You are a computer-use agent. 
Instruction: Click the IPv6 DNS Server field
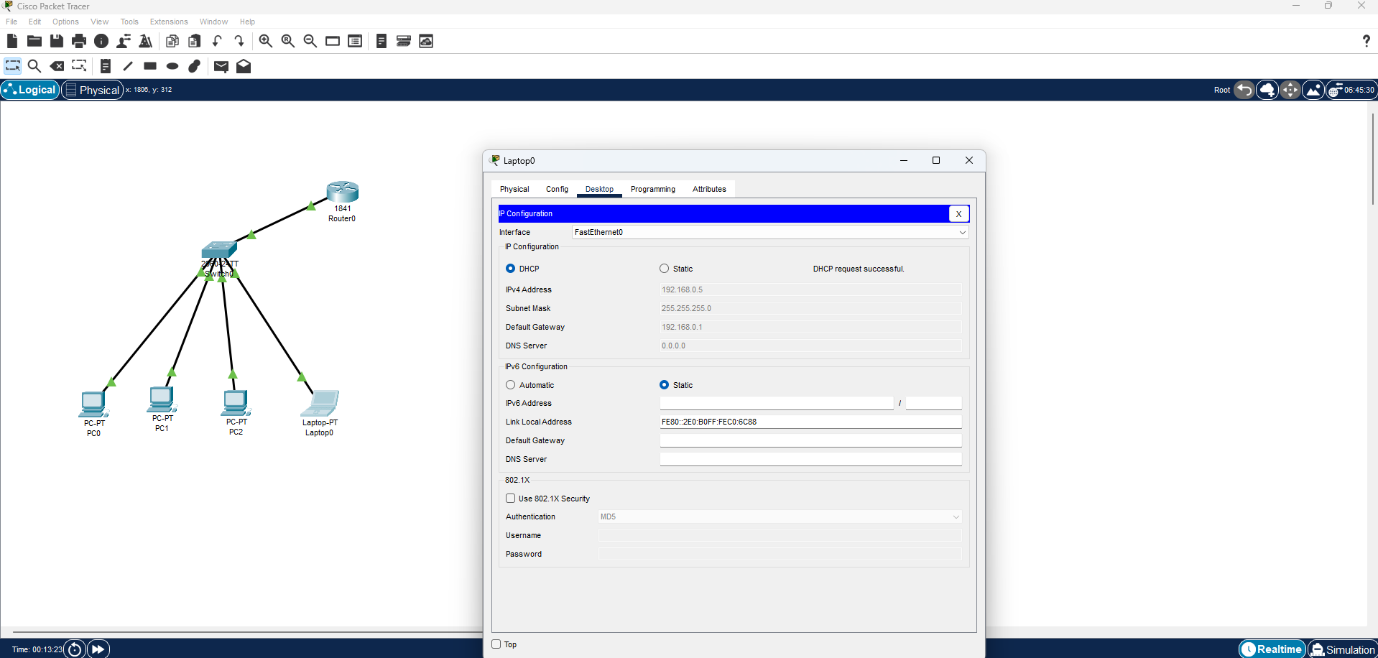coord(810,459)
